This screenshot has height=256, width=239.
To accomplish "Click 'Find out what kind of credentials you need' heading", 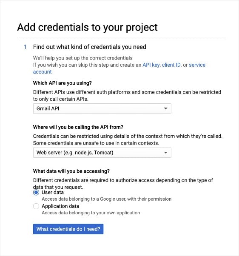I will (89, 47).
